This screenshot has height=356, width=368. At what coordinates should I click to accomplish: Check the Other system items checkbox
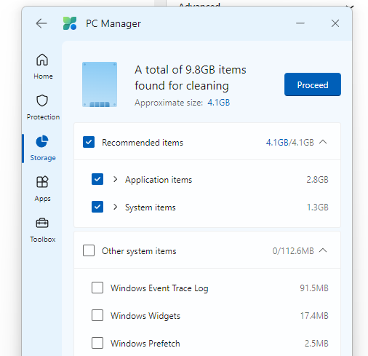point(89,250)
